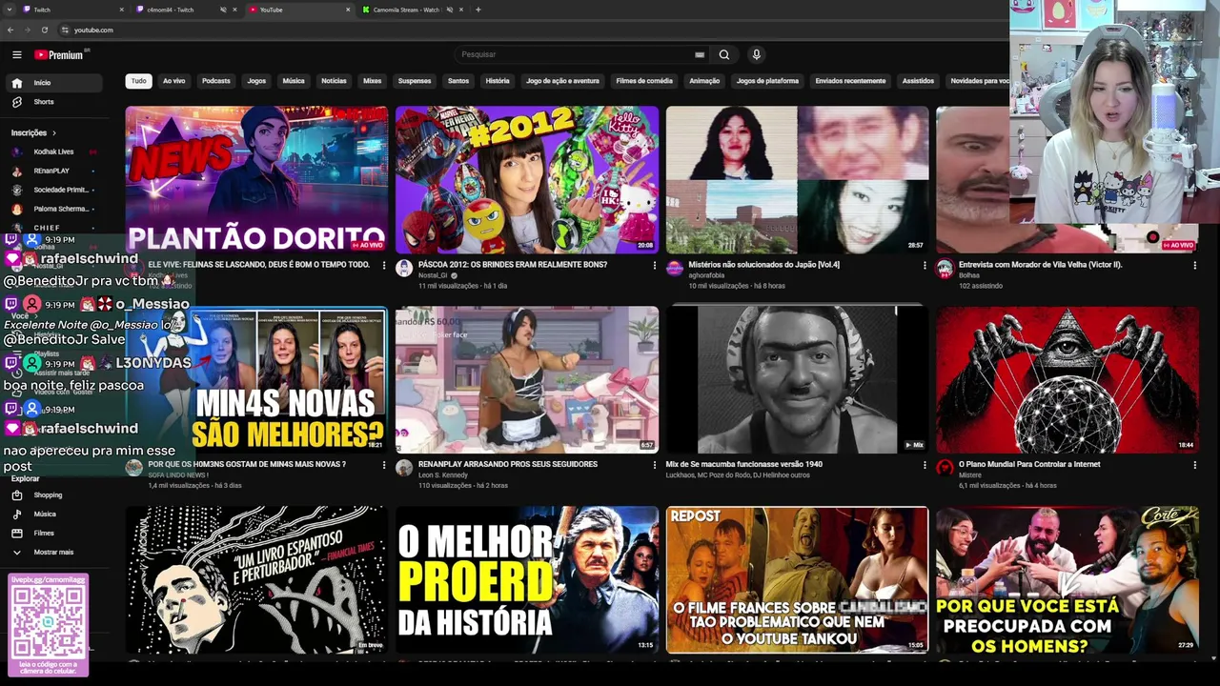Open options menu for Mix de Se macumba
Image resolution: width=1220 pixels, height=686 pixels.
coord(925,466)
